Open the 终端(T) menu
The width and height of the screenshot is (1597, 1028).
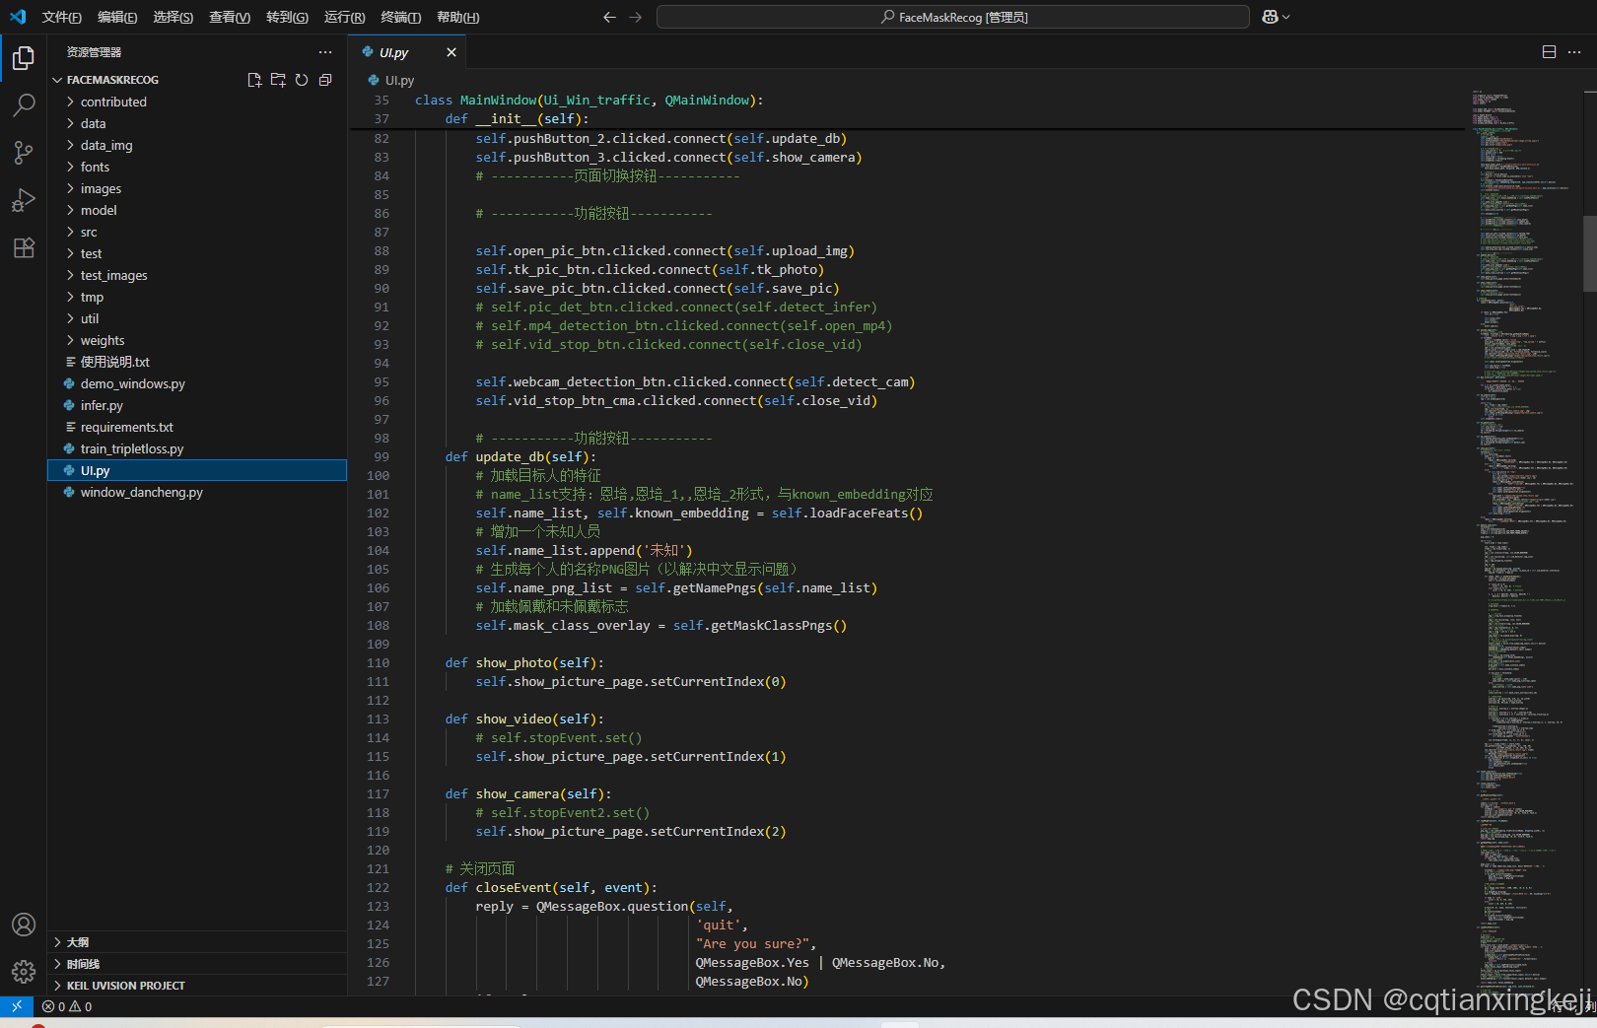point(400,17)
